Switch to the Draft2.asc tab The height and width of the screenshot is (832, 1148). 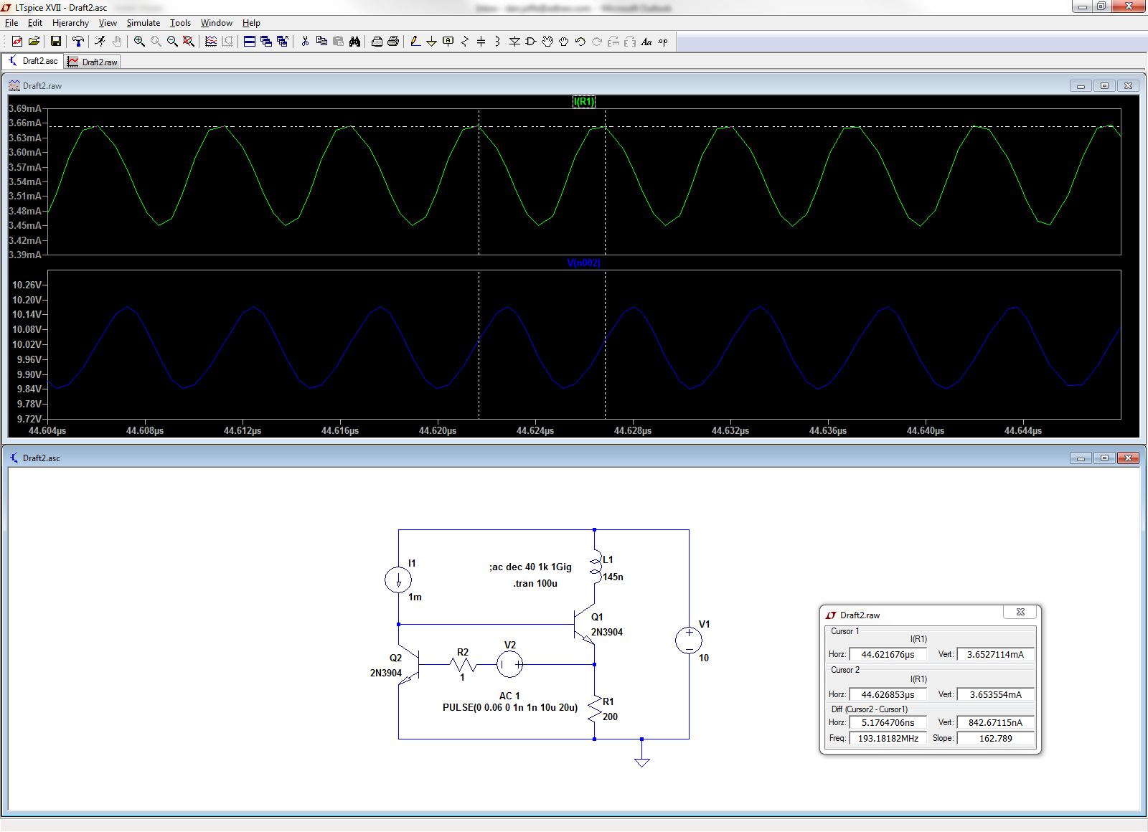pos(33,61)
